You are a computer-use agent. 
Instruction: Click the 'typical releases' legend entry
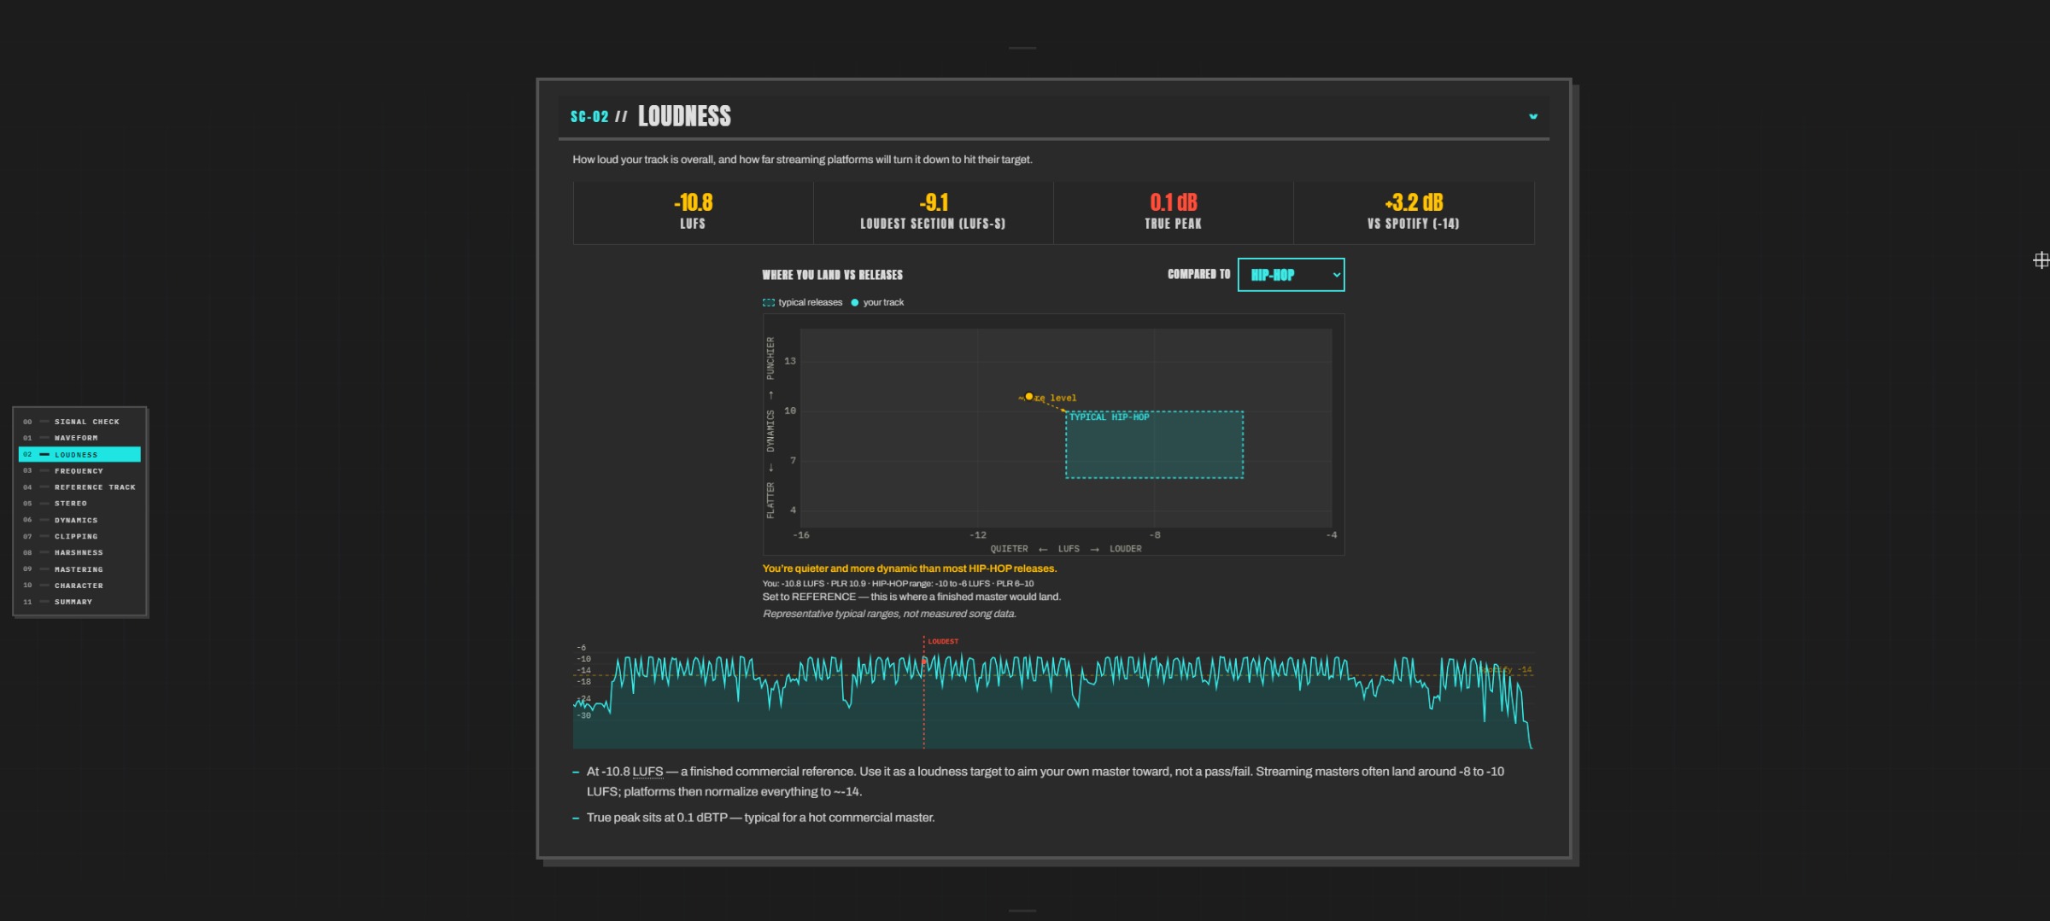pos(802,302)
